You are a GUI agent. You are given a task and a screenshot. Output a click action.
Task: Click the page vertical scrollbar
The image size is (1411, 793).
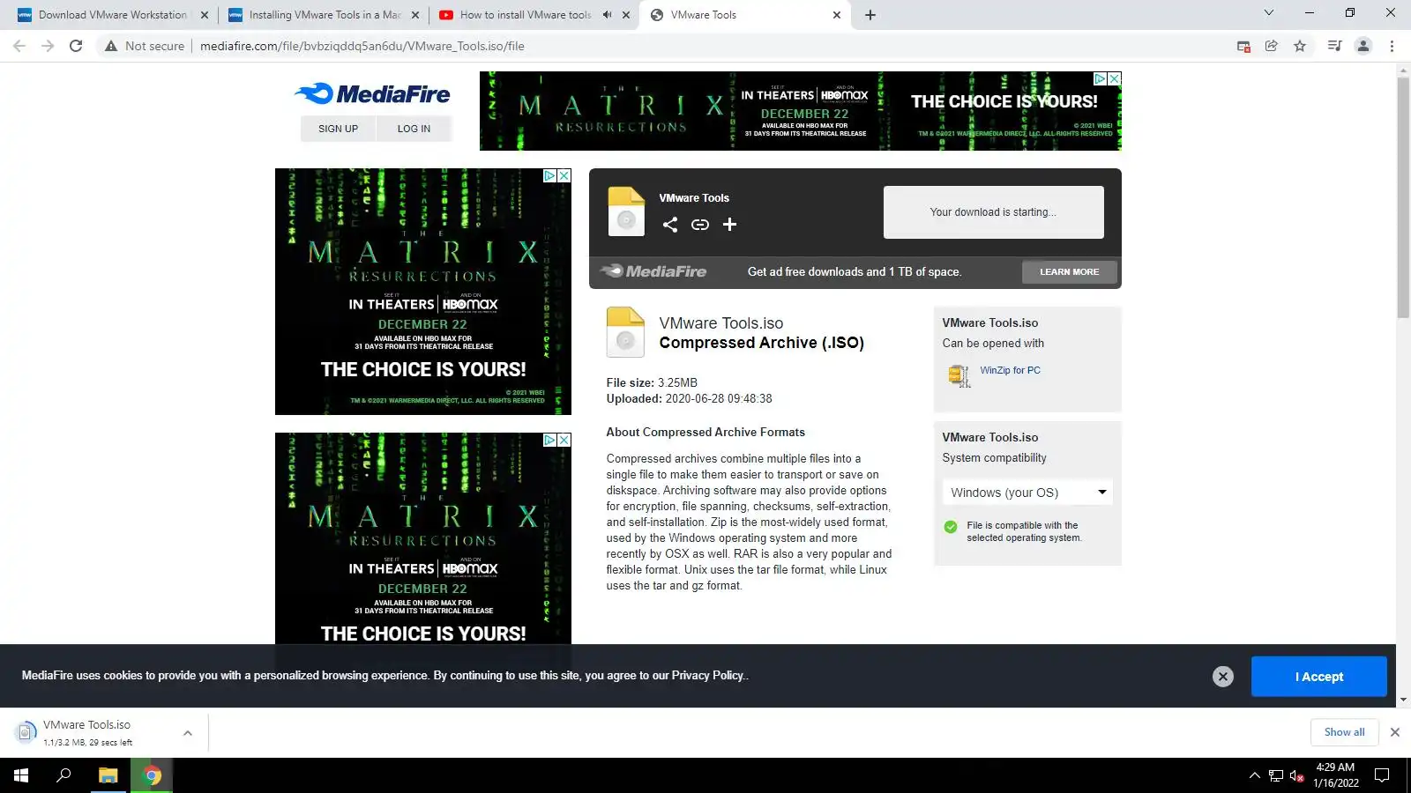coord(1403,198)
